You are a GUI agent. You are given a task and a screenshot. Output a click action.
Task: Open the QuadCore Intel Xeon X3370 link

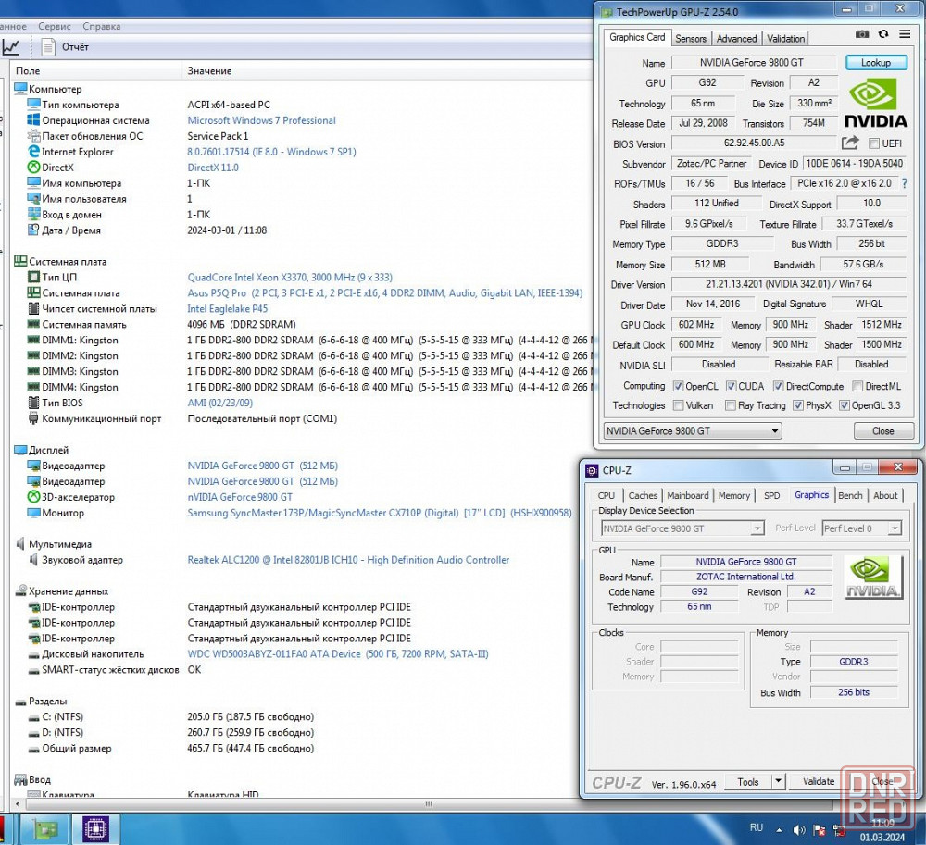[x=290, y=277]
